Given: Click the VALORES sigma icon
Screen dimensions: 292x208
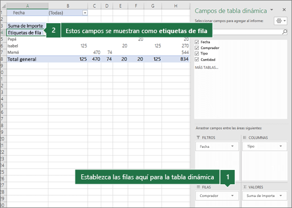Looking at the screenshot, I should pos(245,187).
